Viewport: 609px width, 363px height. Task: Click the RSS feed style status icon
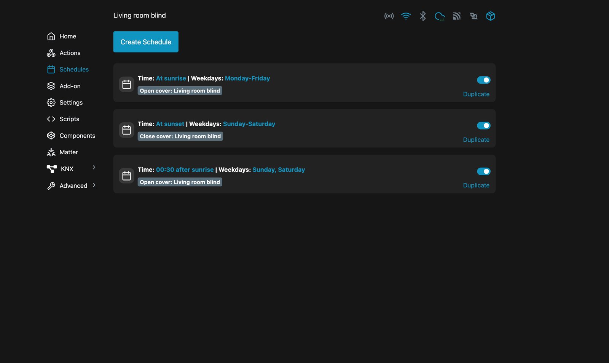tap(457, 16)
